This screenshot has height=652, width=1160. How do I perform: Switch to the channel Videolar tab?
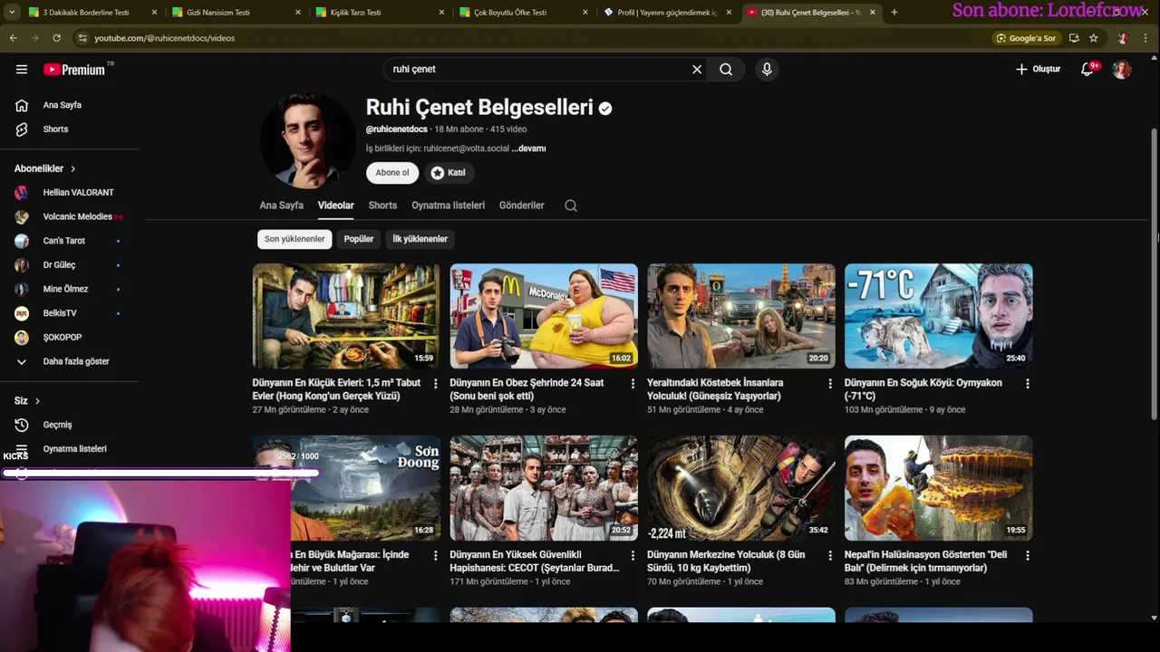pyautogui.click(x=335, y=206)
